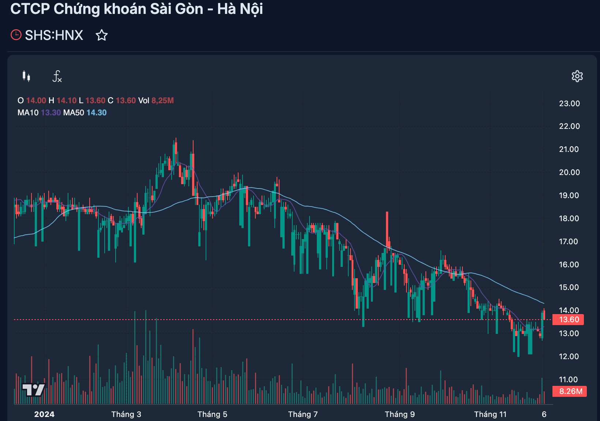The image size is (600, 421).
Task: Click the open price O 14.00 value
Action: 32,101
